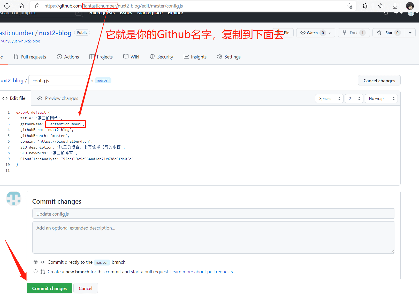The width and height of the screenshot is (419, 295).
Task: Open the Spaces indentation dropdown
Action: pos(329,98)
